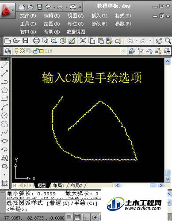The height and width of the screenshot is (221, 172).
Task: Click Save icon in standard toolbar
Action: (25, 41)
